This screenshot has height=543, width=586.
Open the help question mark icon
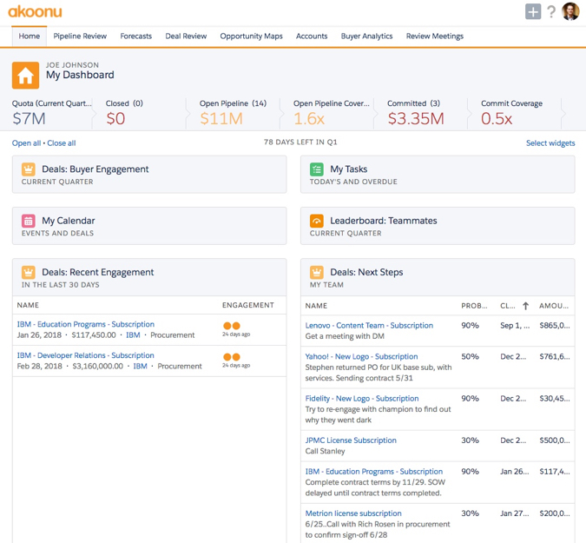point(551,11)
